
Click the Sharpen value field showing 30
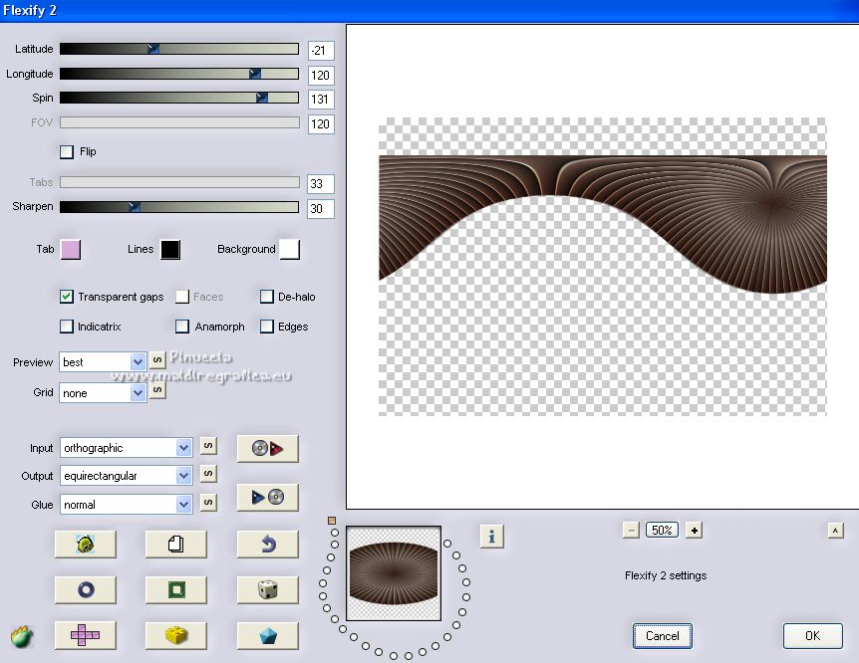[x=321, y=208]
